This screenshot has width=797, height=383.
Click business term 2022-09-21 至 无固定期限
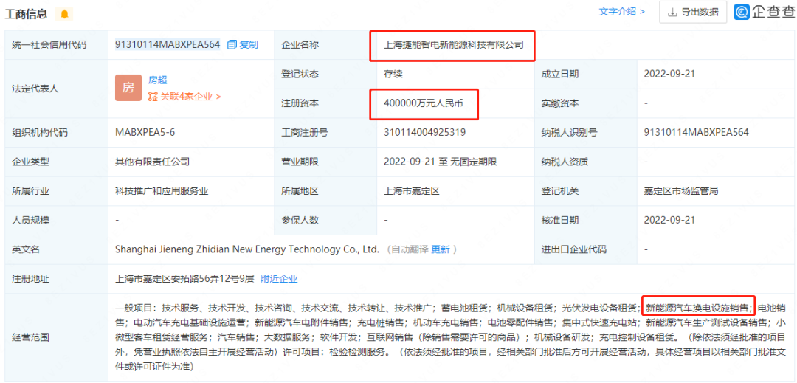click(x=440, y=162)
